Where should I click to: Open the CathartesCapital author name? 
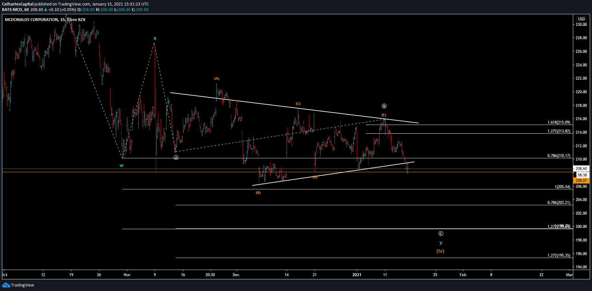click(18, 4)
